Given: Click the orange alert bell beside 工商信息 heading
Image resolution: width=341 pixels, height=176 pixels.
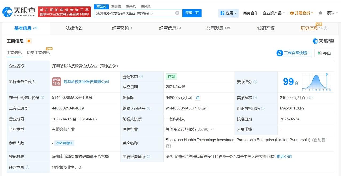Looking at the screenshot, I should coord(29,41).
